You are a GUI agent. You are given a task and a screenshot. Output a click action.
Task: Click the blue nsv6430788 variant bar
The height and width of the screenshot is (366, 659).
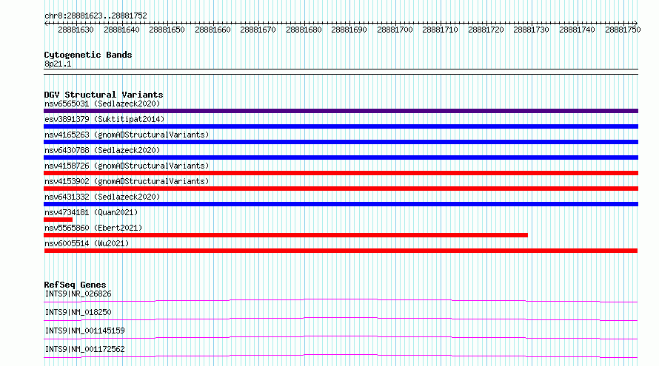[x=341, y=157]
